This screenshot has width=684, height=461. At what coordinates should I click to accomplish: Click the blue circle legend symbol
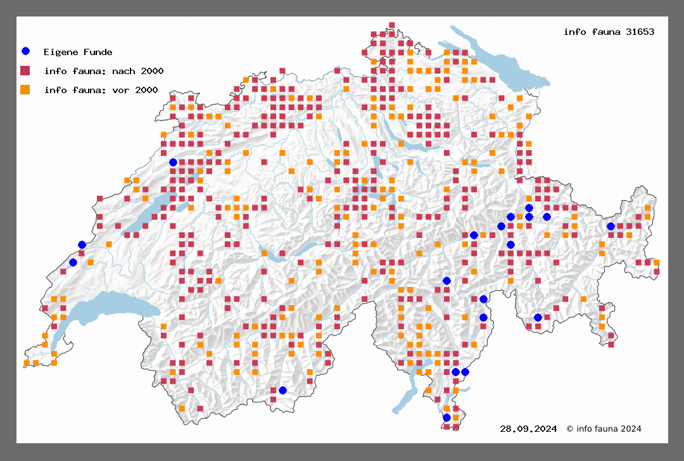click(x=25, y=51)
